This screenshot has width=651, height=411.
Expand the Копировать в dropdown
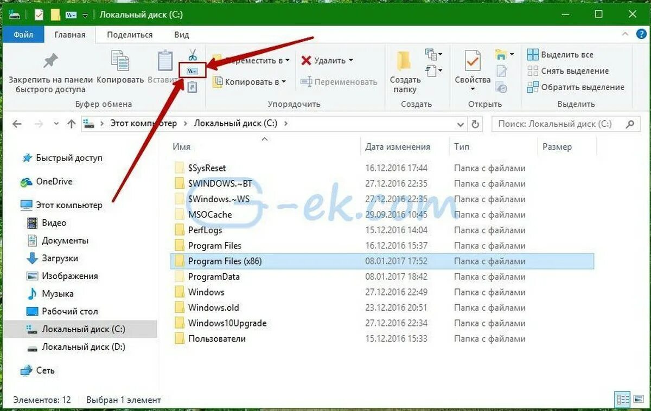[x=284, y=82]
